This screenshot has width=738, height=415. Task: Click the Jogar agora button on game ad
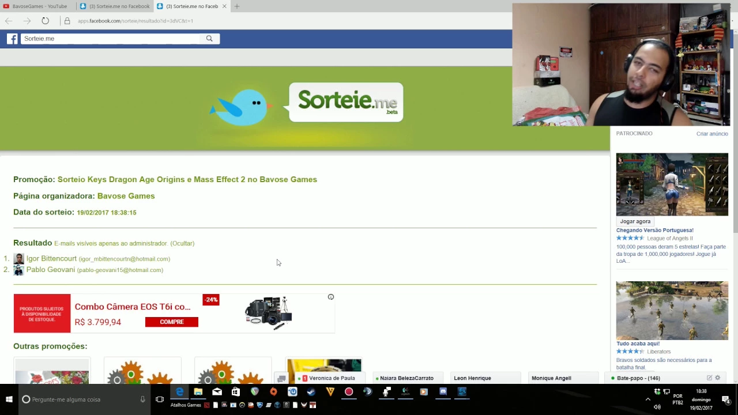click(x=635, y=221)
